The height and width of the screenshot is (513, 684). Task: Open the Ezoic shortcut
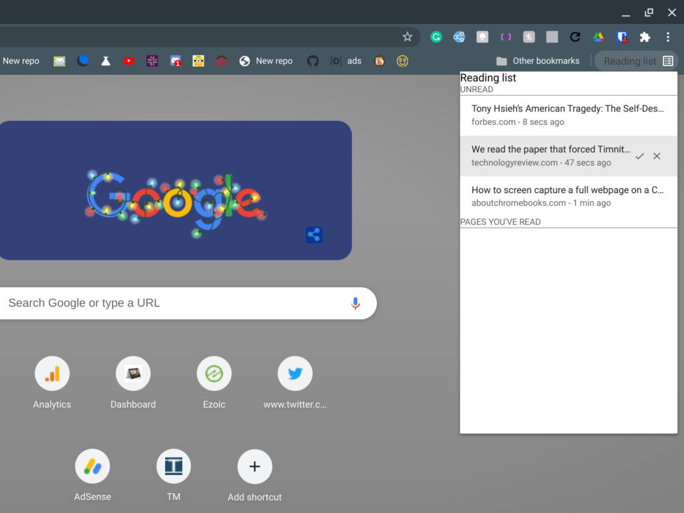click(x=214, y=382)
